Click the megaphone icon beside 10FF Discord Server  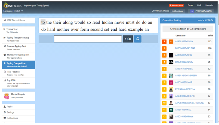point(4,20)
